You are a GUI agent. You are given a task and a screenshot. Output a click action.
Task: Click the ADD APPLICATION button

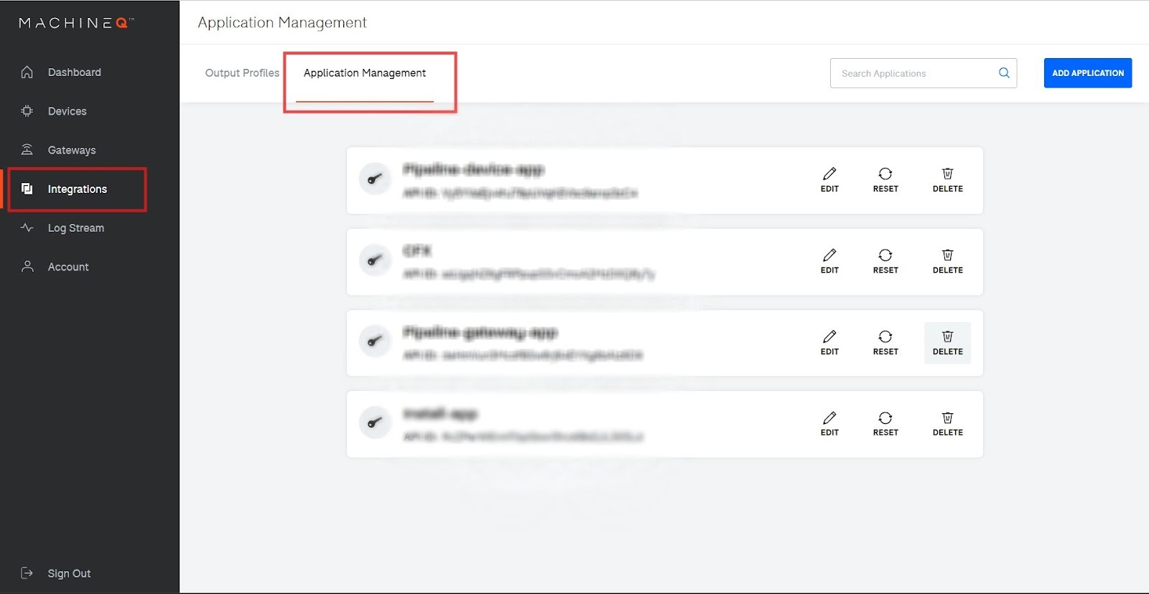1087,73
